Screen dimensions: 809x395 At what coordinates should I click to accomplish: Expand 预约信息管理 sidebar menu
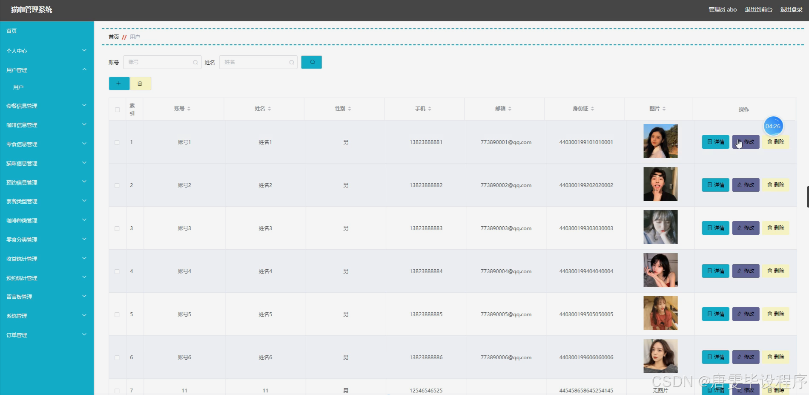tap(47, 182)
